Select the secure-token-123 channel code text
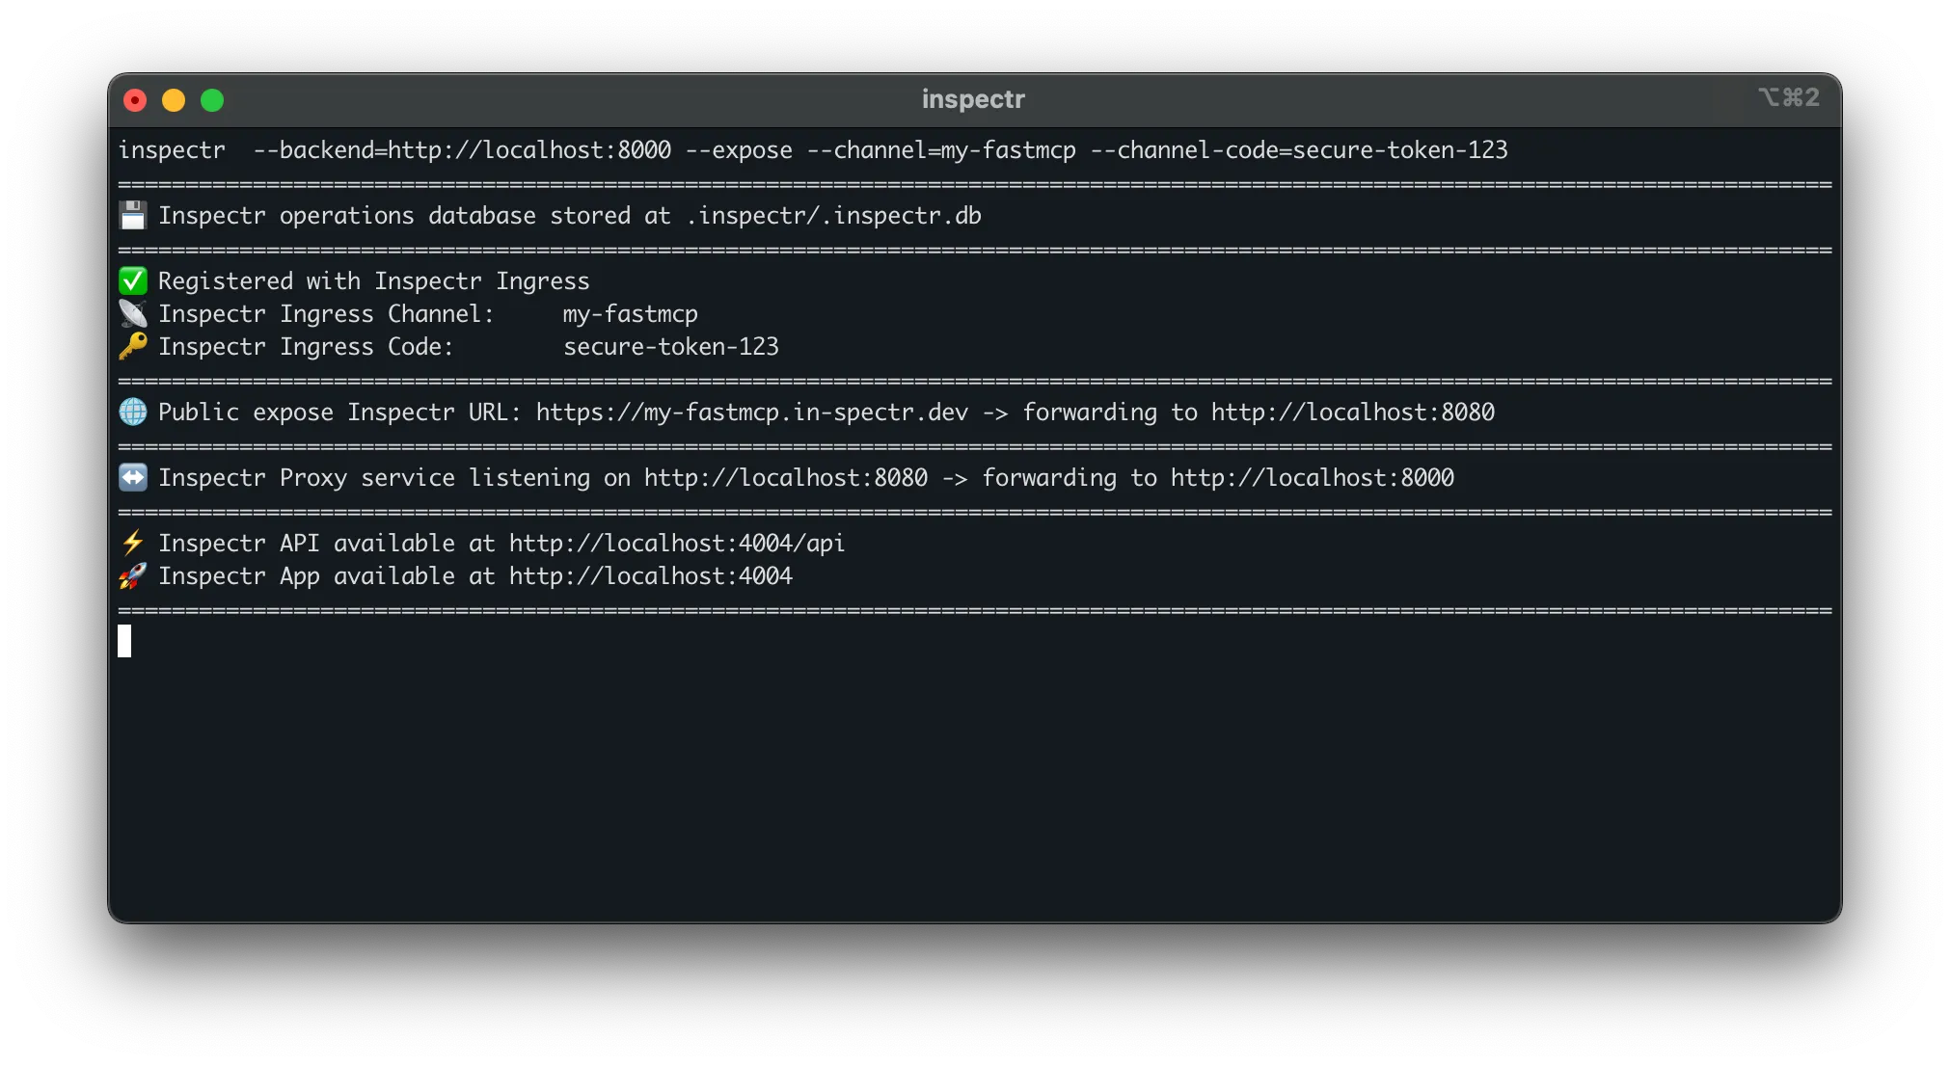Viewport: 1950px width, 1066px height. [x=672, y=347]
